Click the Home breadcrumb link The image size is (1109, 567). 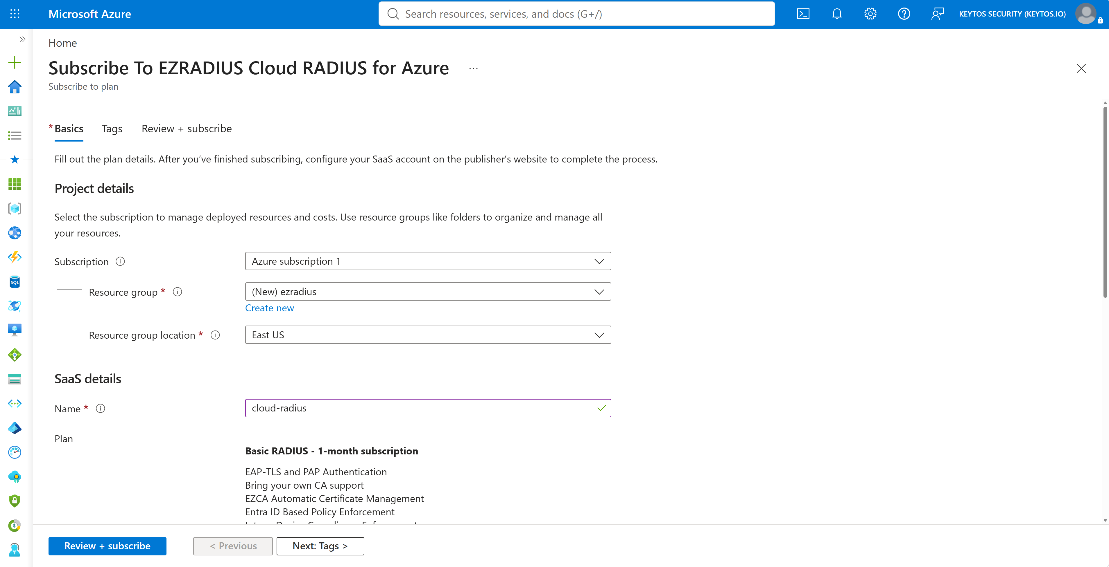(x=62, y=43)
